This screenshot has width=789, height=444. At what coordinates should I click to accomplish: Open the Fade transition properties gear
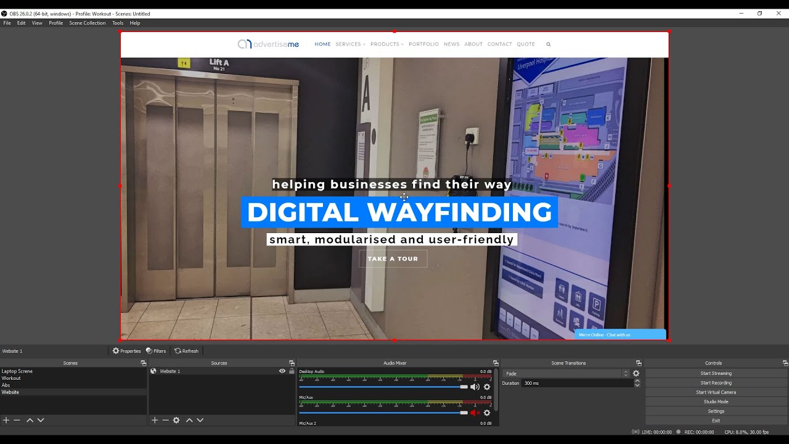[636, 373]
